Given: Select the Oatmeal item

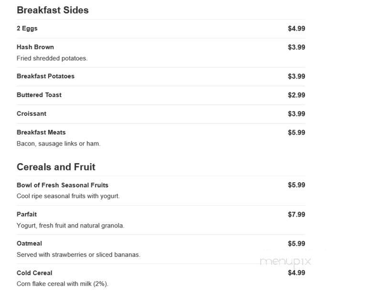Looking at the screenshot, I should coord(29,243).
